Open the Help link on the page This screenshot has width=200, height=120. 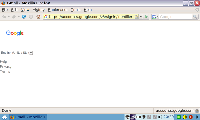click(3, 61)
